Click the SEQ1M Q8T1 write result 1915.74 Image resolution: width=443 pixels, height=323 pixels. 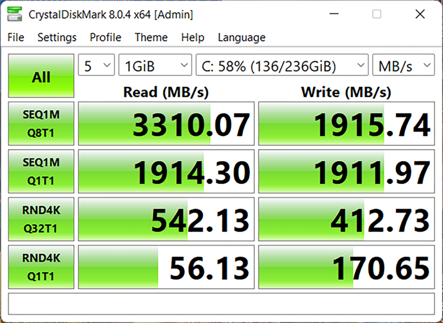pyautogui.click(x=347, y=124)
